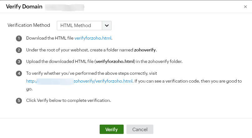Click the blurred domain name in title

(x=64, y=7)
